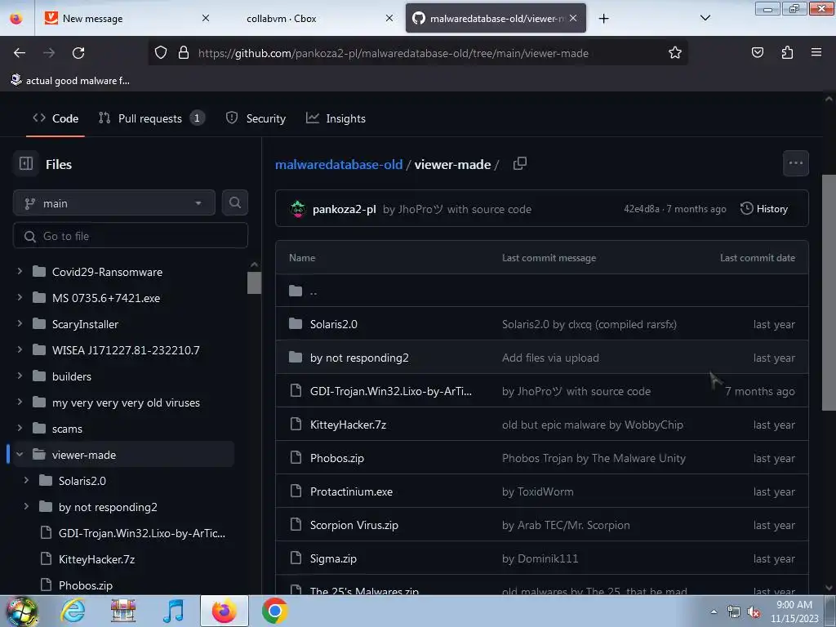Close the New message tab
This screenshot has width=836, height=627.
pos(206,18)
